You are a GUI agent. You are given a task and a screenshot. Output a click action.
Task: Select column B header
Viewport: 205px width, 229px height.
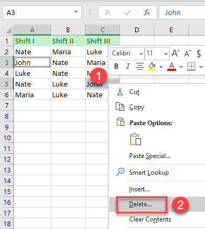click(x=68, y=30)
